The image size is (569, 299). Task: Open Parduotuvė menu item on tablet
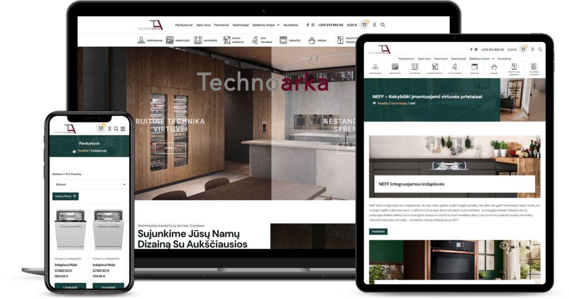click(406, 58)
